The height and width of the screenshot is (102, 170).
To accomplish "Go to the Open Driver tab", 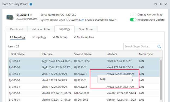I will point(86,29).
